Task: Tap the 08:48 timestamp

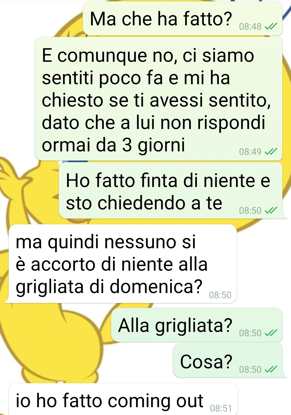Action: pos(250,26)
